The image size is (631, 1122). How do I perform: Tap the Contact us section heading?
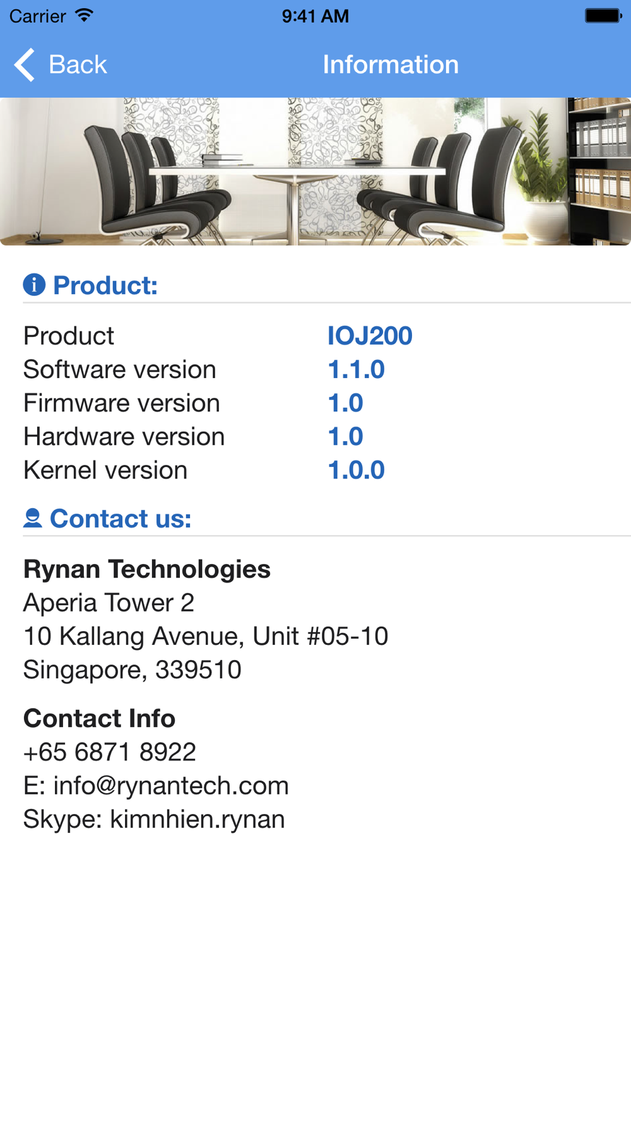[121, 519]
